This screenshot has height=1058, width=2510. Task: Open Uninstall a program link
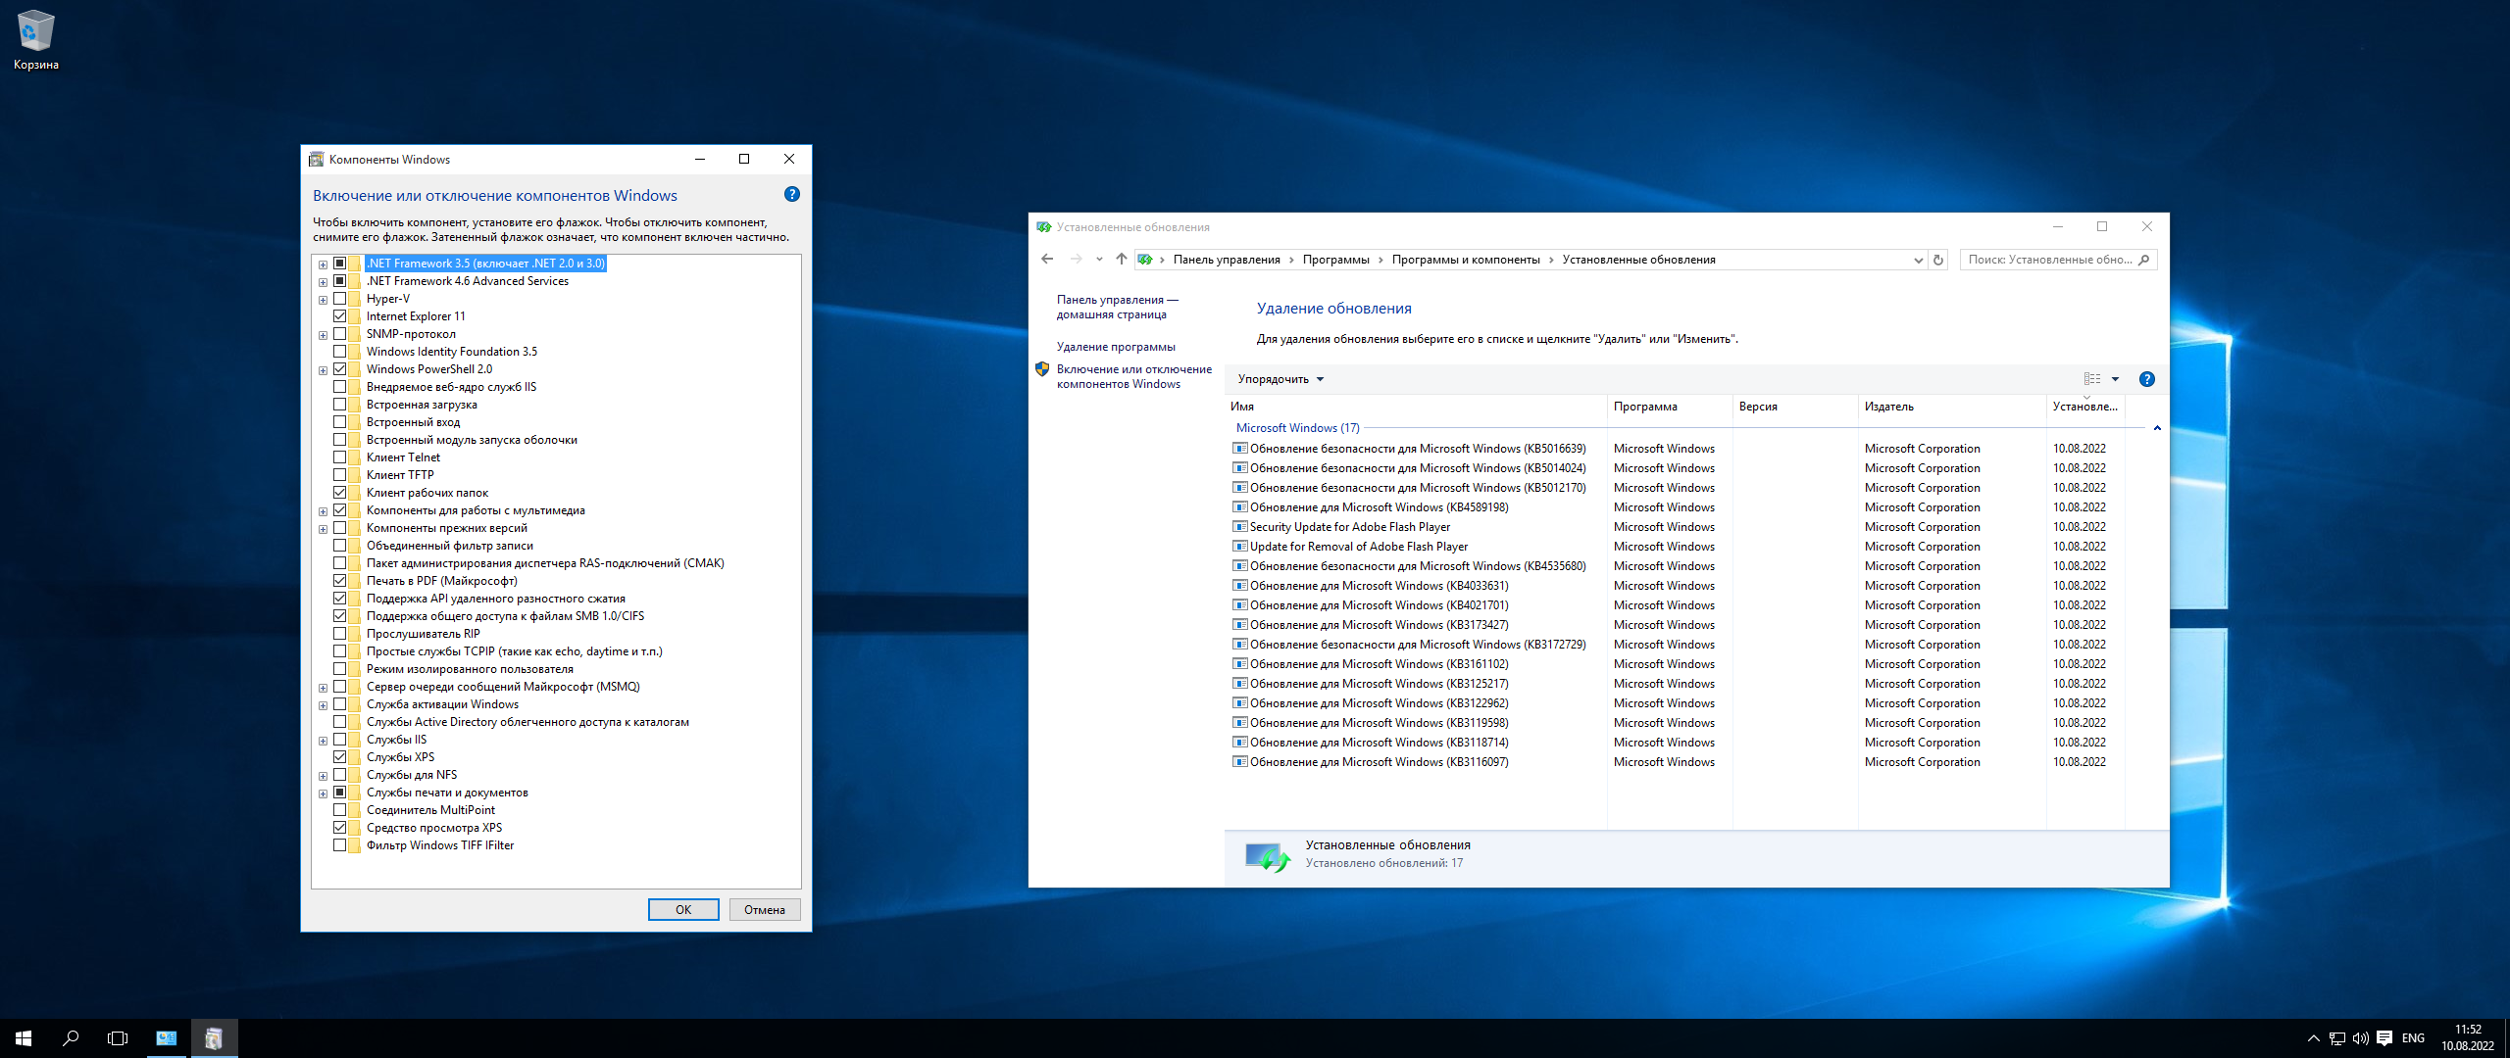(1116, 347)
